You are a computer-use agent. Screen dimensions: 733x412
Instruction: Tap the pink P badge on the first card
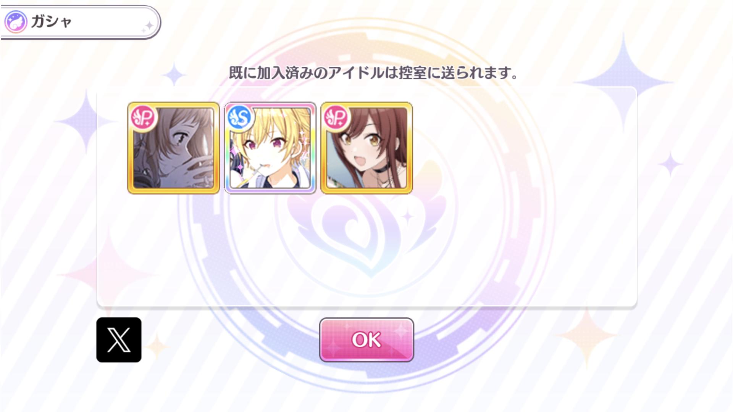[x=144, y=117]
